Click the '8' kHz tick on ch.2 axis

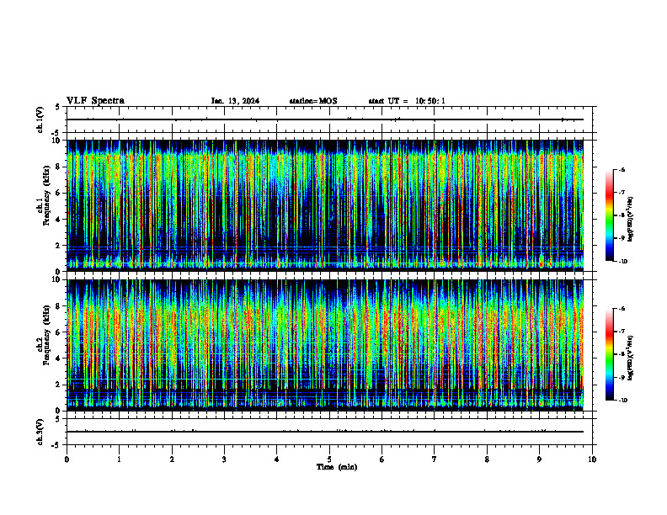click(59, 306)
